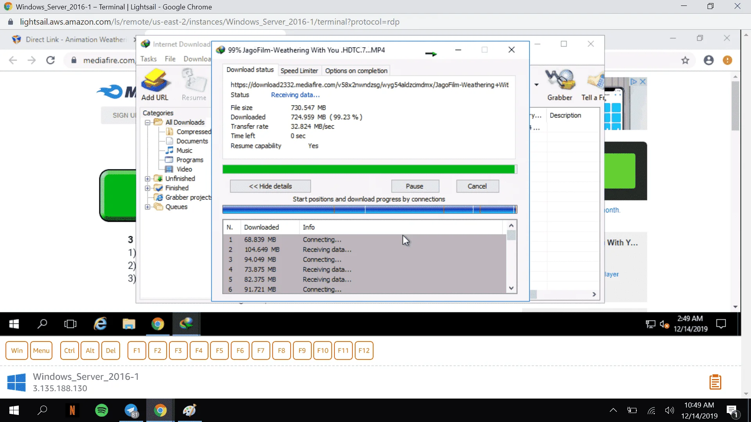Reload the MediaFire page in remote Chrome
The image size is (751, 422).
(50, 60)
